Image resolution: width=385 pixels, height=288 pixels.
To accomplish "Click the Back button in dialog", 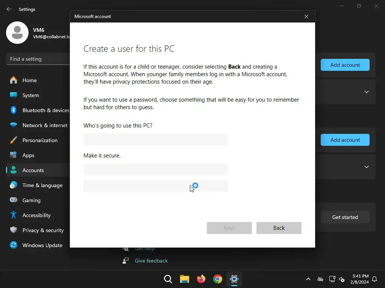I will coord(279,228).
